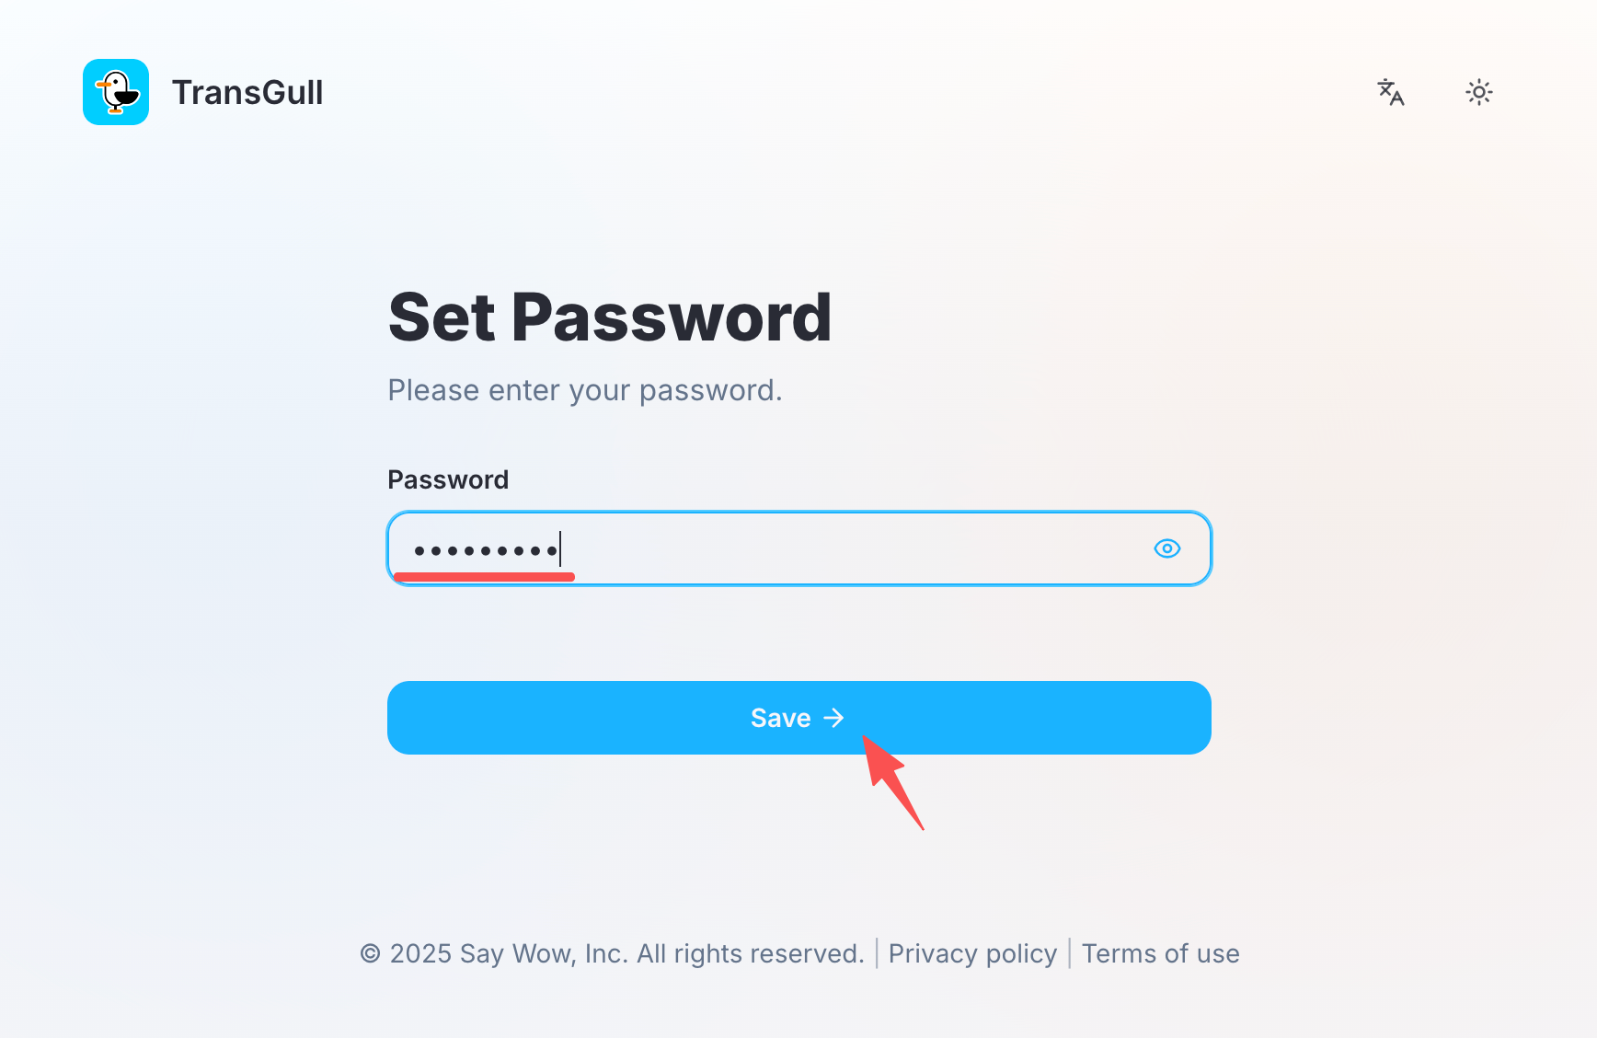
Task: Select the arrow icon inside Save button
Action: (835, 718)
